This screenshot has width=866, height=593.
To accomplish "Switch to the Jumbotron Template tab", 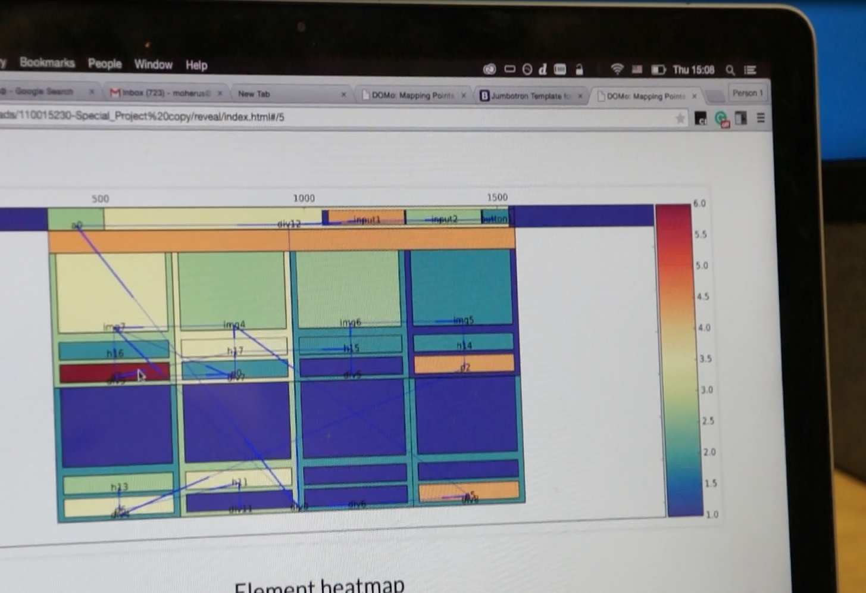I will (x=529, y=95).
